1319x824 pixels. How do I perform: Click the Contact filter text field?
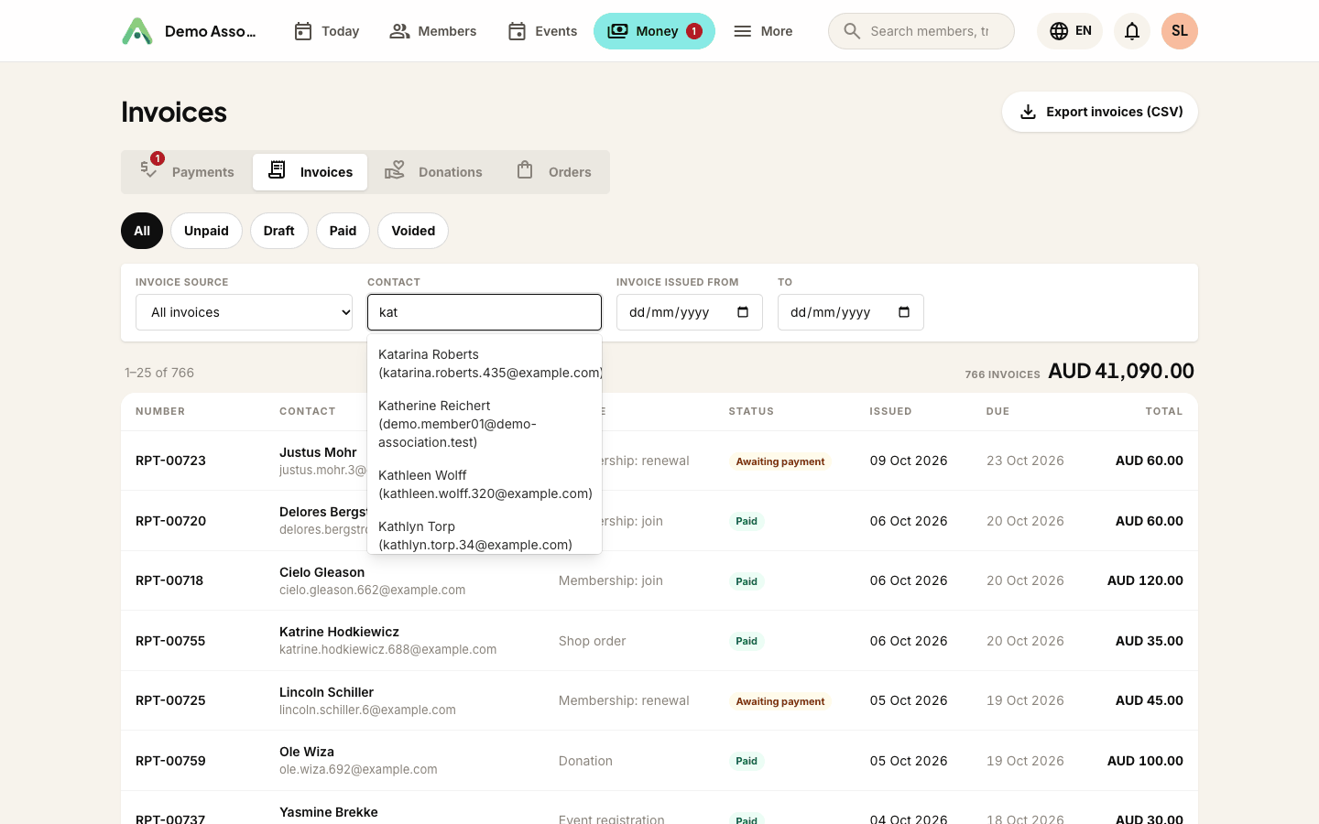click(x=485, y=312)
